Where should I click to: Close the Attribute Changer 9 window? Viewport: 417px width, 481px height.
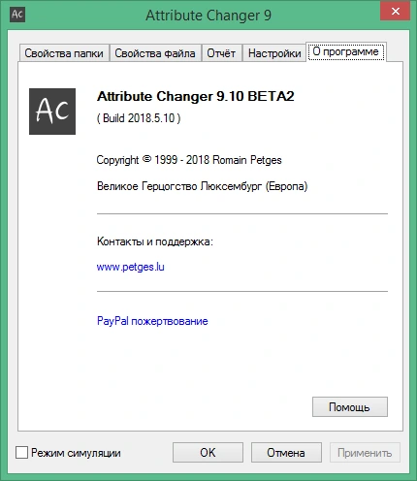[396, 12]
